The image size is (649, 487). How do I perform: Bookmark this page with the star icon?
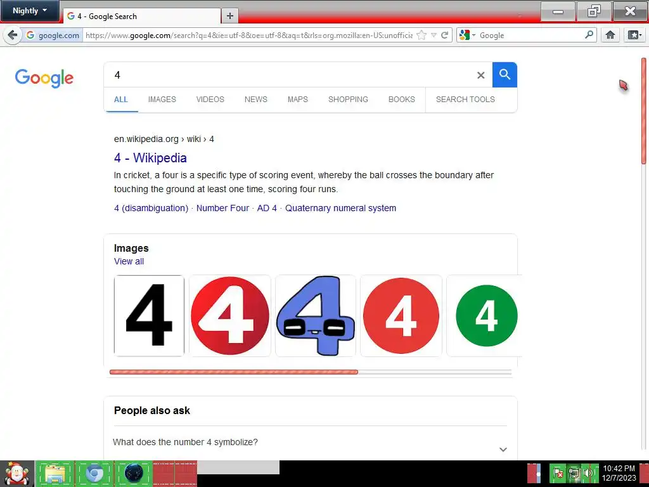click(x=421, y=36)
